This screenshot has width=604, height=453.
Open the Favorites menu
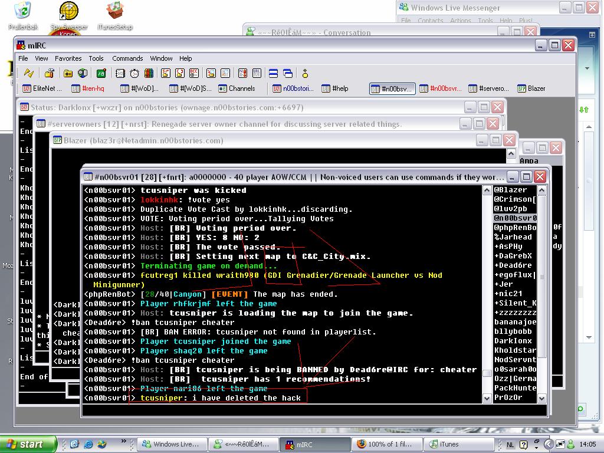pyautogui.click(x=68, y=58)
